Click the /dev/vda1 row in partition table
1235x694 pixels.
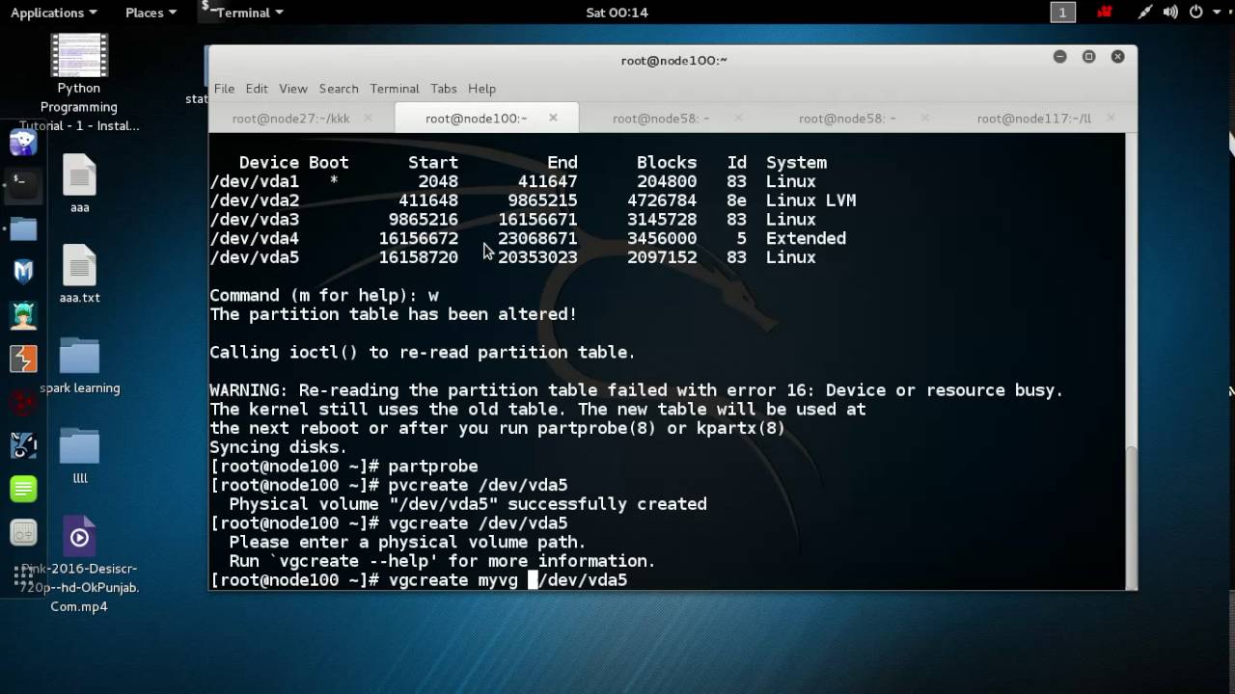(x=513, y=181)
